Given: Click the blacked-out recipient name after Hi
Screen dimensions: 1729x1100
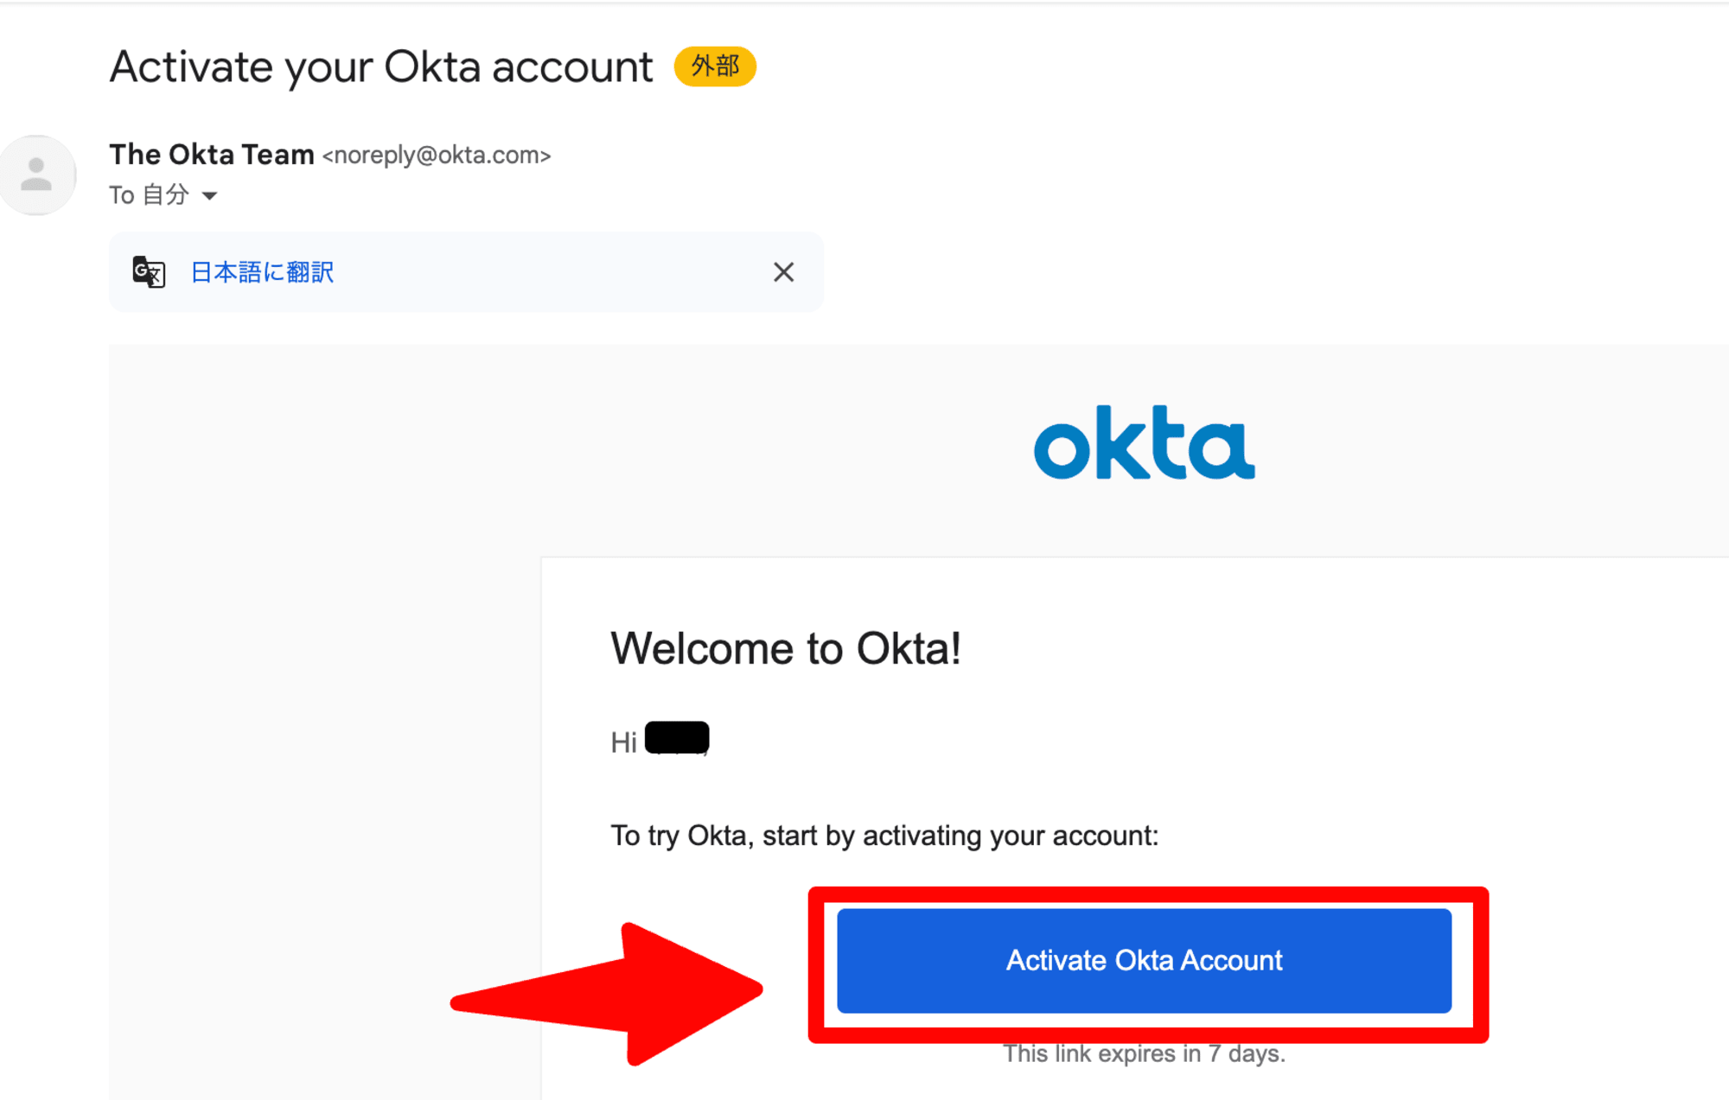Looking at the screenshot, I should click(x=677, y=738).
